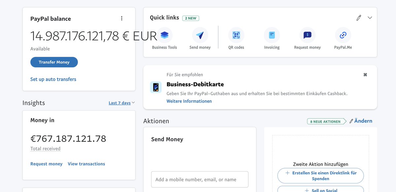Click the Business-Debitkarte card icon

156,87
